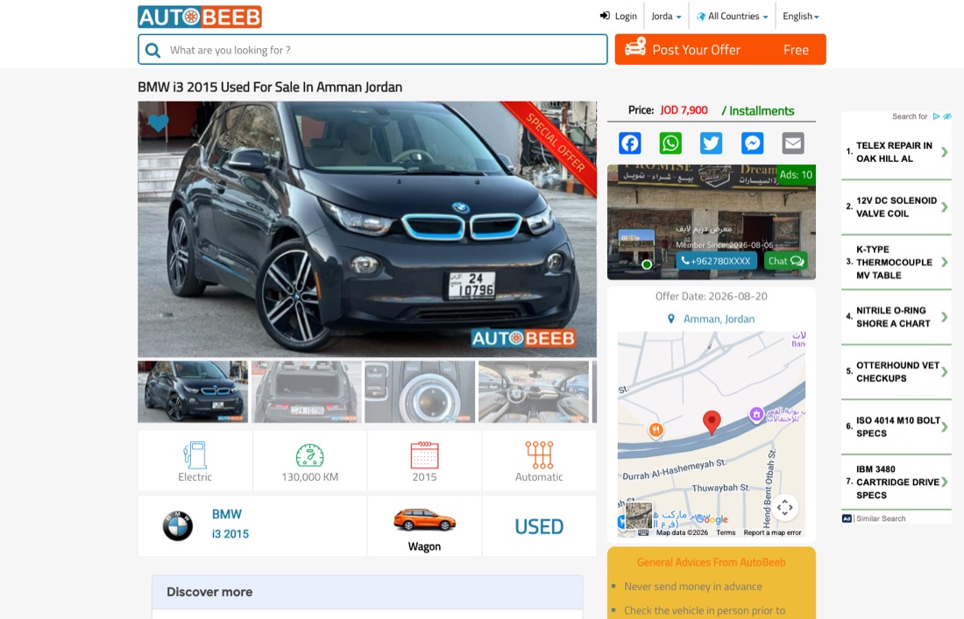Click the USED condition label
The image size is (964, 619).
pos(539,526)
